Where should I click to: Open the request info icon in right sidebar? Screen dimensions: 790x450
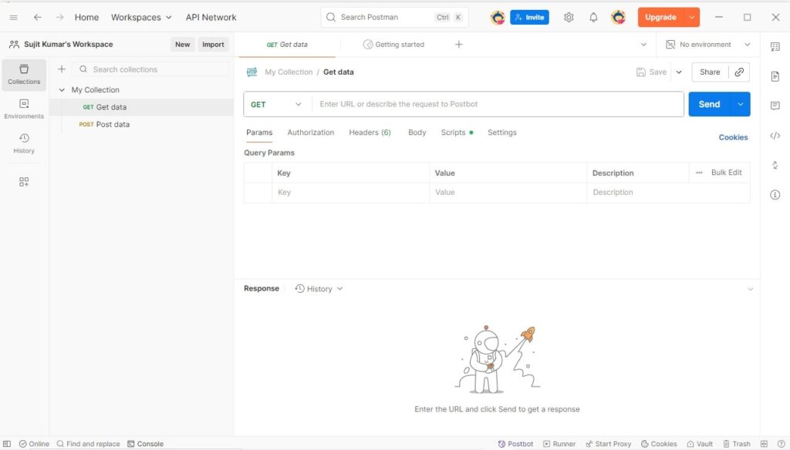tap(775, 195)
